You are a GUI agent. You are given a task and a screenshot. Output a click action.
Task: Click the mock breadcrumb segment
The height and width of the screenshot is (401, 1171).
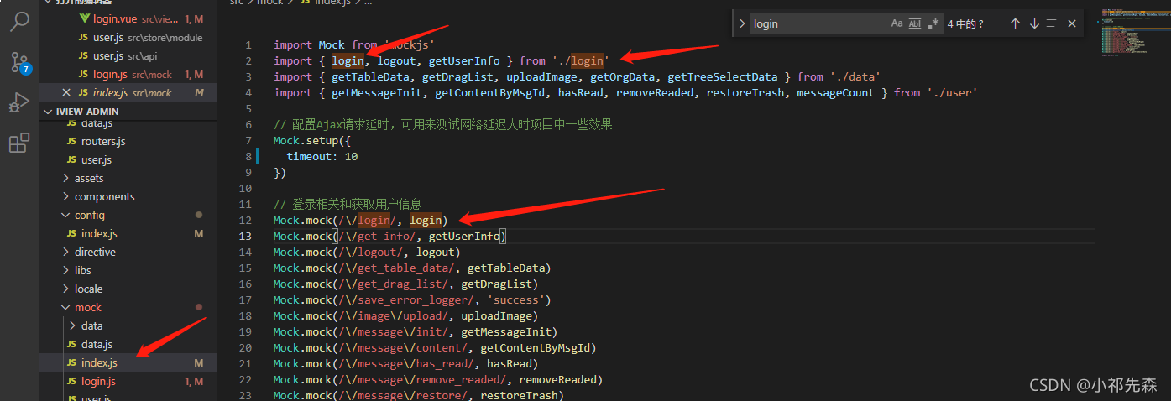pyautogui.click(x=270, y=3)
